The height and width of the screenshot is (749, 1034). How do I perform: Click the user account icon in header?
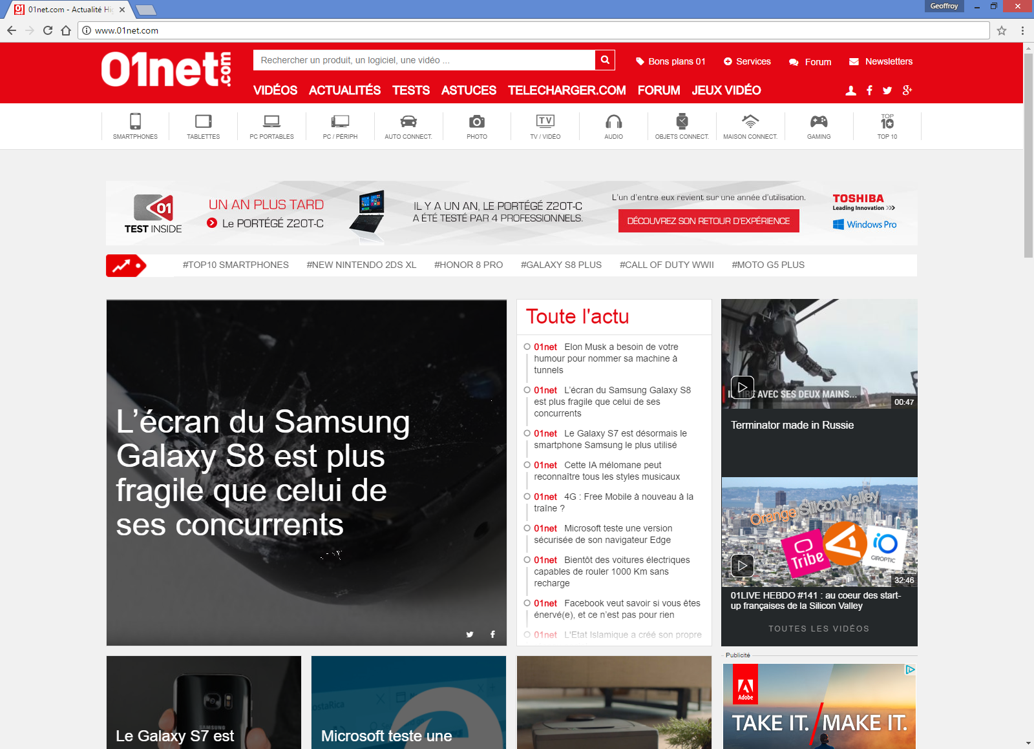pos(851,91)
